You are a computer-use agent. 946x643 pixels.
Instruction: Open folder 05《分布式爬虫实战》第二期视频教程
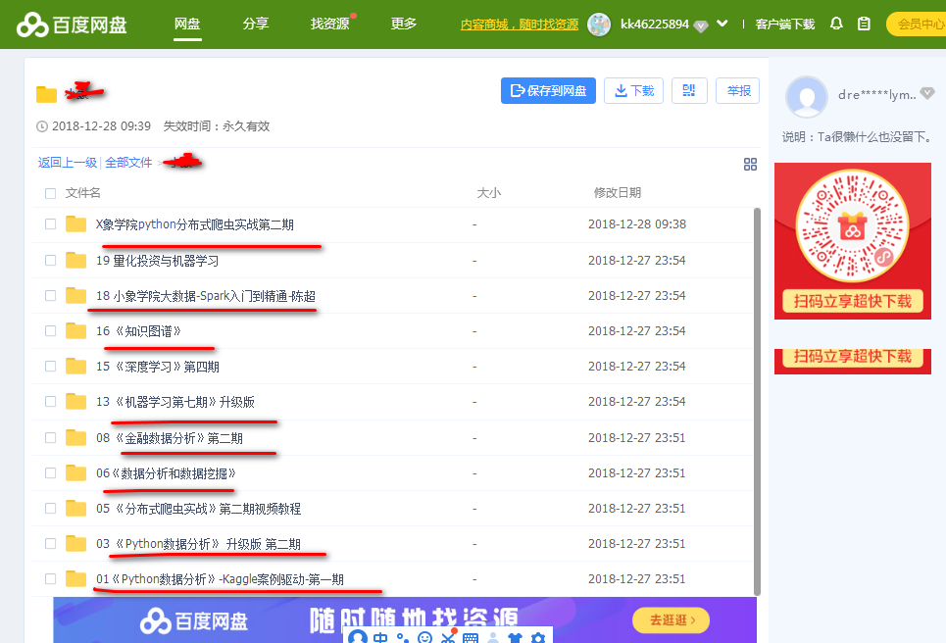click(198, 509)
